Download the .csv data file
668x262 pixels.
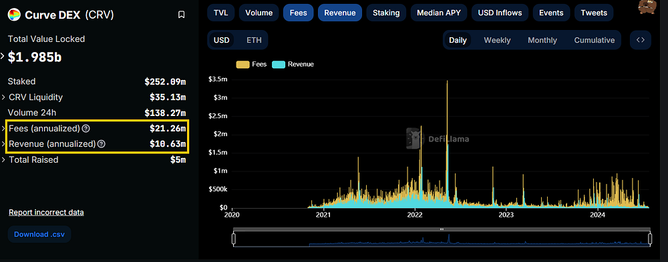tap(39, 235)
